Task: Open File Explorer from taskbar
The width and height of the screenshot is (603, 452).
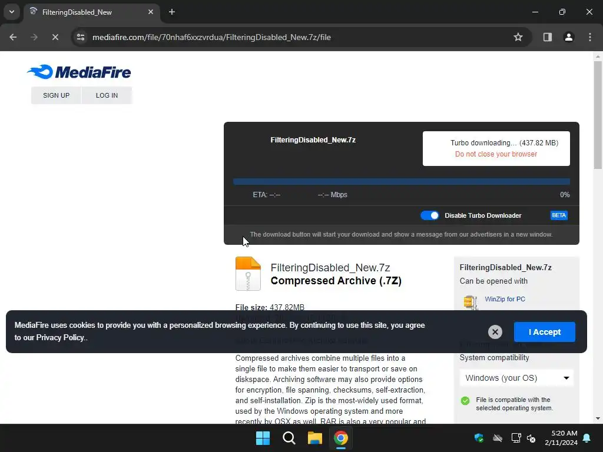Action: tap(315, 438)
